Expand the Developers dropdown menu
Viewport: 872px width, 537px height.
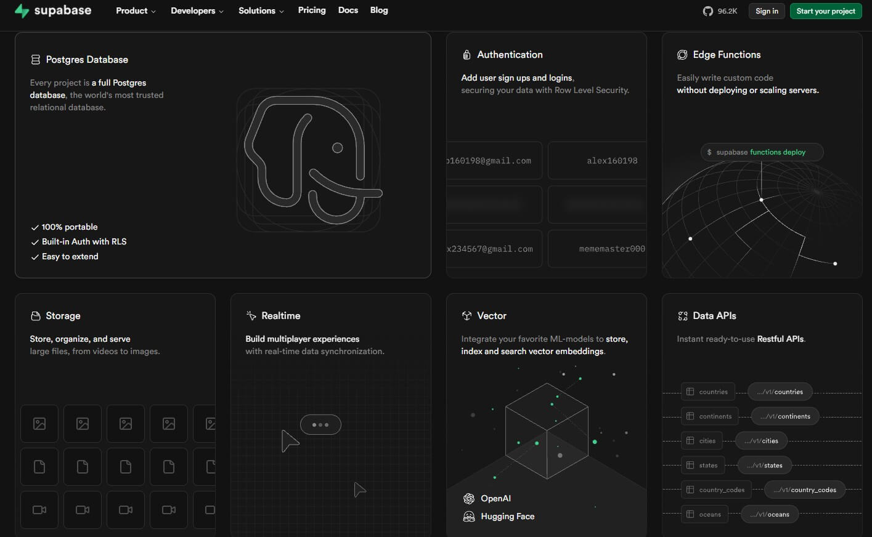pyautogui.click(x=197, y=11)
